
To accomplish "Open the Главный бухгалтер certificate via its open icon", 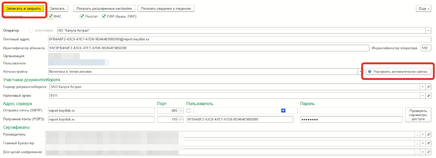I will 428,143.
